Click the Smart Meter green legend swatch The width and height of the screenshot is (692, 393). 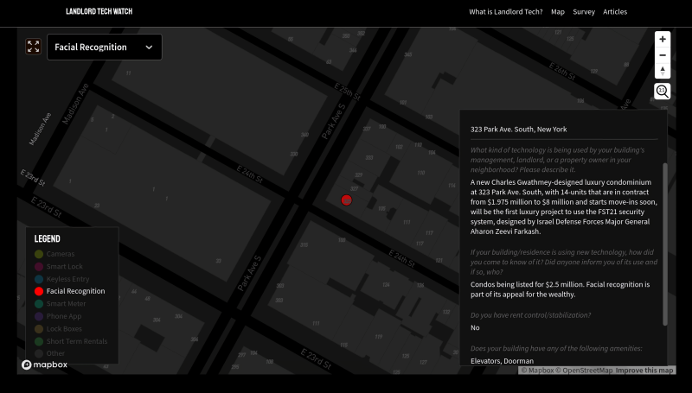[x=39, y=304]
